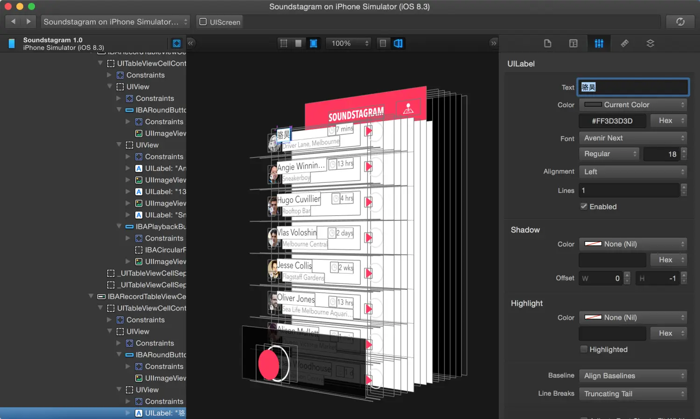Viewport: 700px width, 419px height.
Task: Select the UILabel: "Sn tree row
Action: coord(93,215)
